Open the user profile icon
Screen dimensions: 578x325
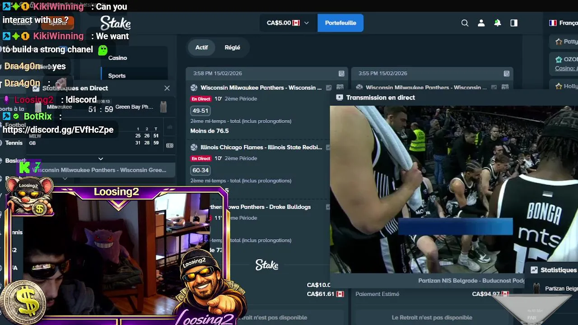481,23
